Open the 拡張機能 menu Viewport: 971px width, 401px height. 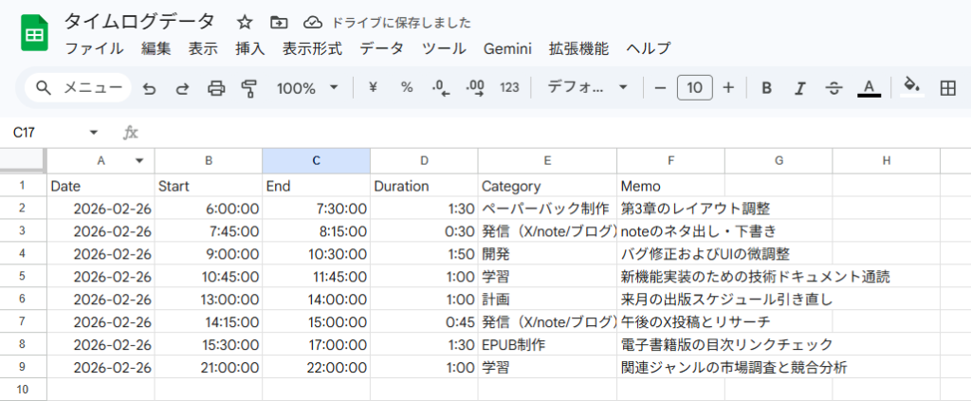[x=578, y=48]
